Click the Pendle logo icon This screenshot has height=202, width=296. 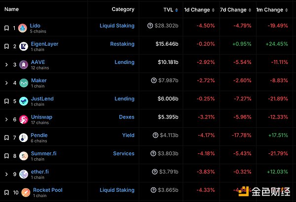pyautogui.click(x=22, y=138)
